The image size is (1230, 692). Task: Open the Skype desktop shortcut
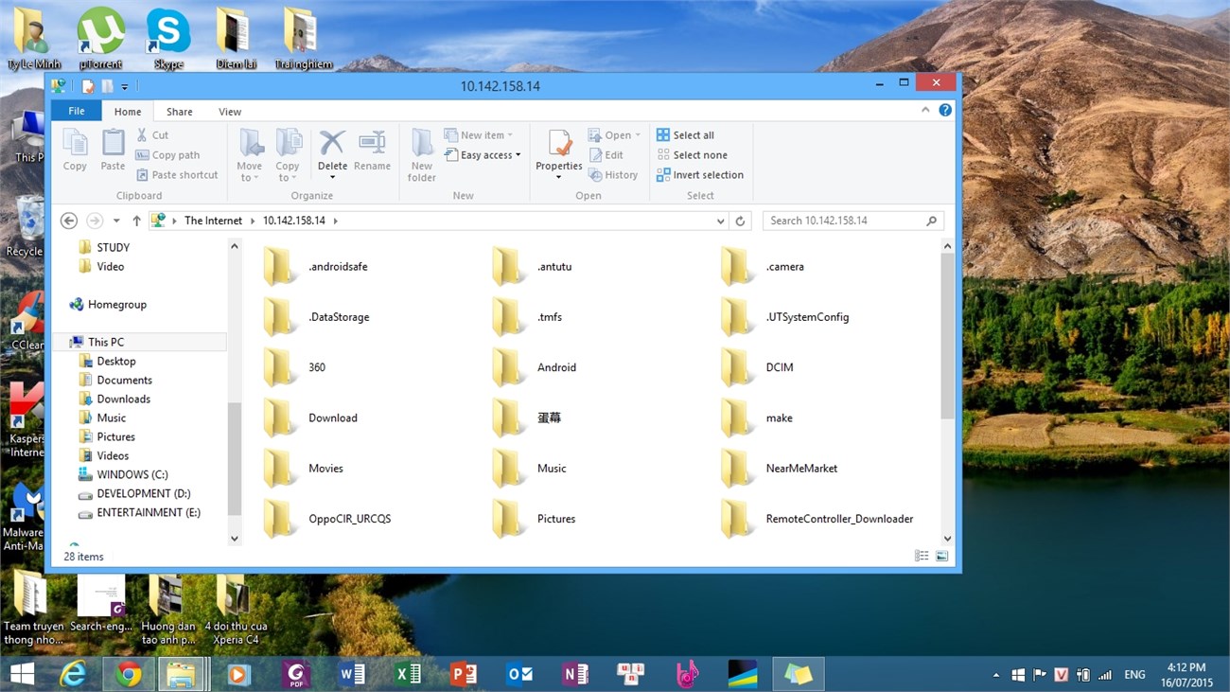click(x=168, y=38)
